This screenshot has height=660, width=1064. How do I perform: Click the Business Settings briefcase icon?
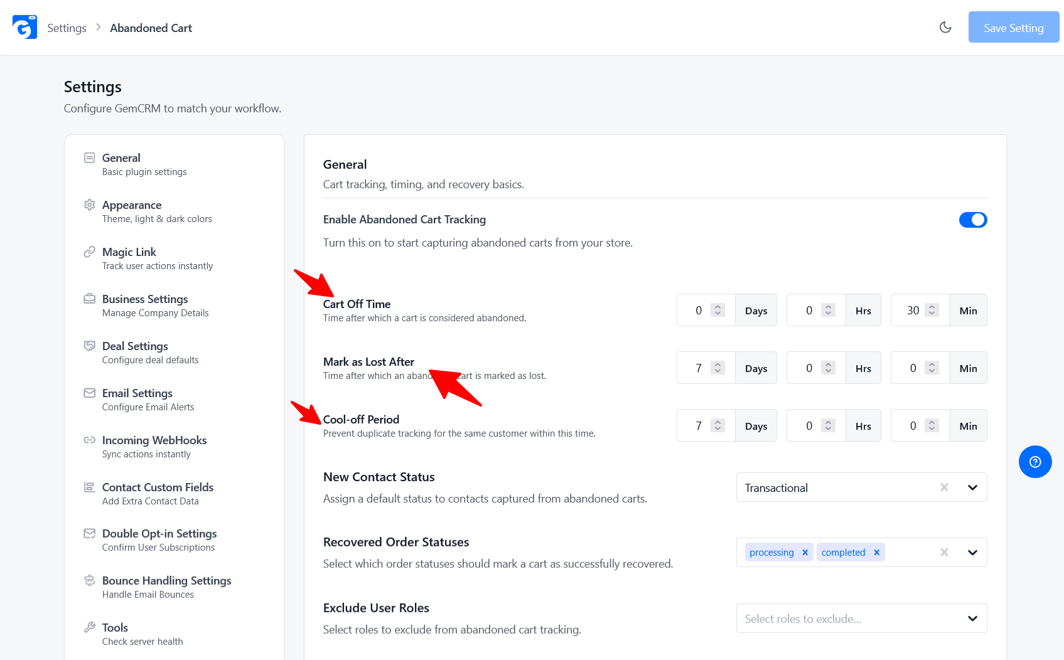point(90,299)
